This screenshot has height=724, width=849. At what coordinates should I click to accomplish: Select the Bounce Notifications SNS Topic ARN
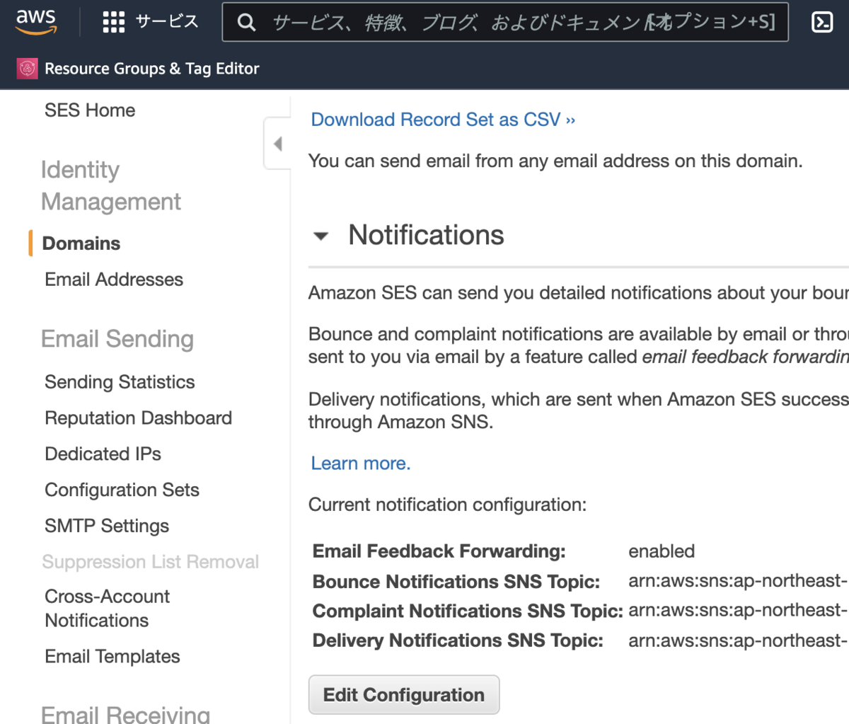pos(738,581)
